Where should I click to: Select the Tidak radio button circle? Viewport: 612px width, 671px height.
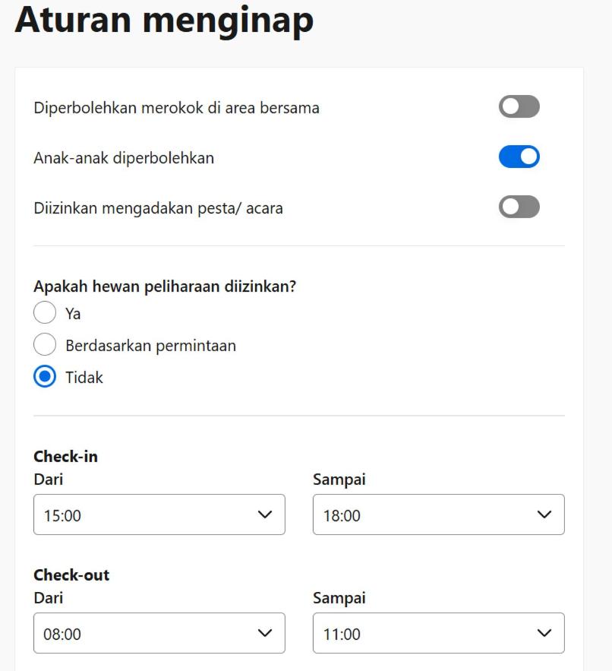pyautogui.click(x=45, y=377)
